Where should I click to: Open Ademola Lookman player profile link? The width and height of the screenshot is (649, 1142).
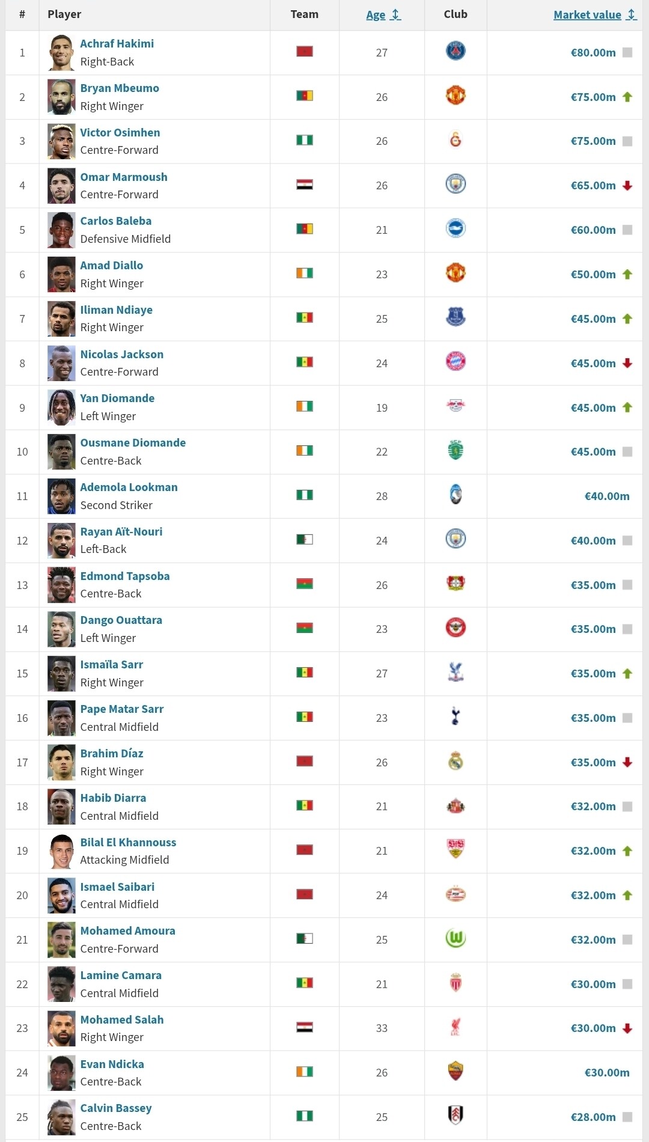pos(129,487)
